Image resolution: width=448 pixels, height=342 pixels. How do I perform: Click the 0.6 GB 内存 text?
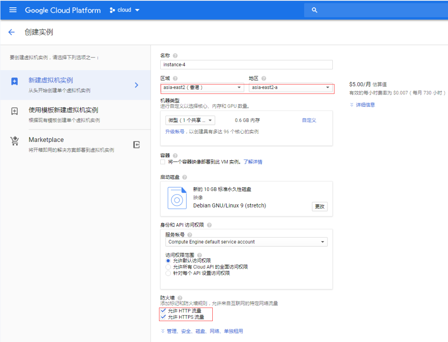click(x=248, y=121)
